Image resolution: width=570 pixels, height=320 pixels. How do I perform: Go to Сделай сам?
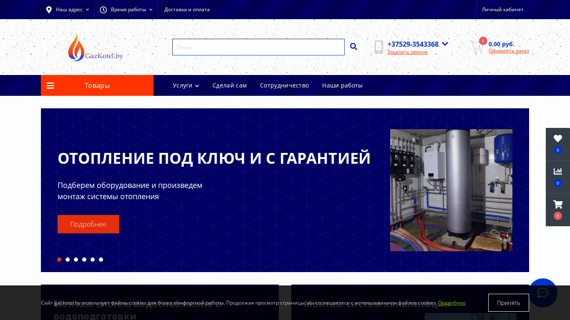[x=230, y=85]
